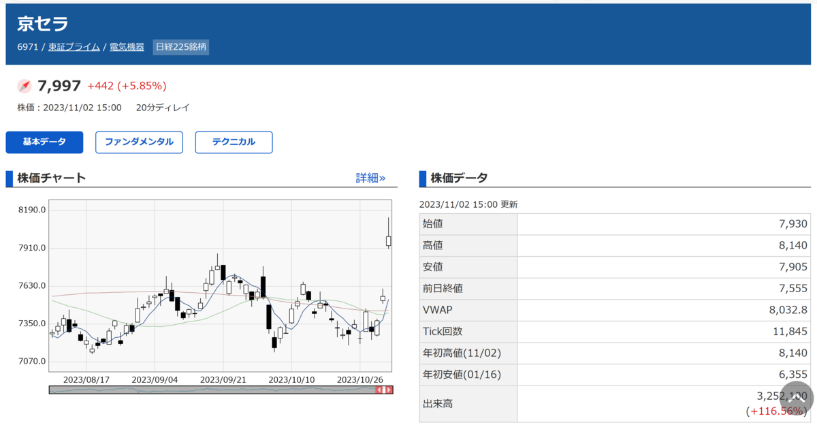Click the 始値 row label
817x425 pixels.
432,223
